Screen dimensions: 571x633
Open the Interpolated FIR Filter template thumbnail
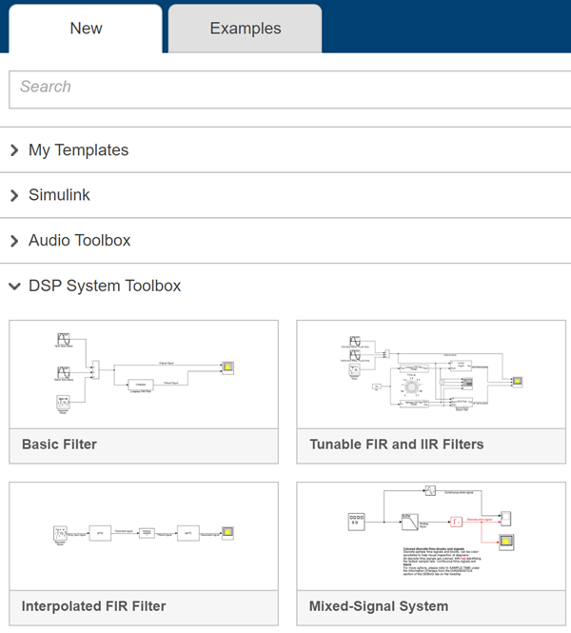pos(144,537)
